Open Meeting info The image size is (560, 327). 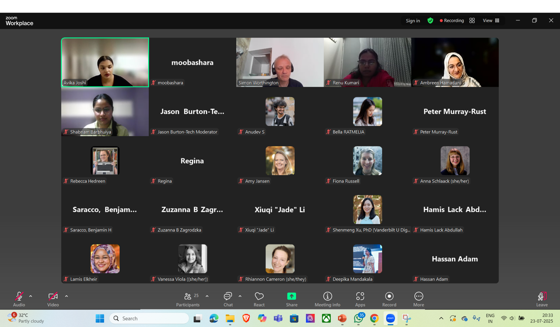tap(327, 299)
